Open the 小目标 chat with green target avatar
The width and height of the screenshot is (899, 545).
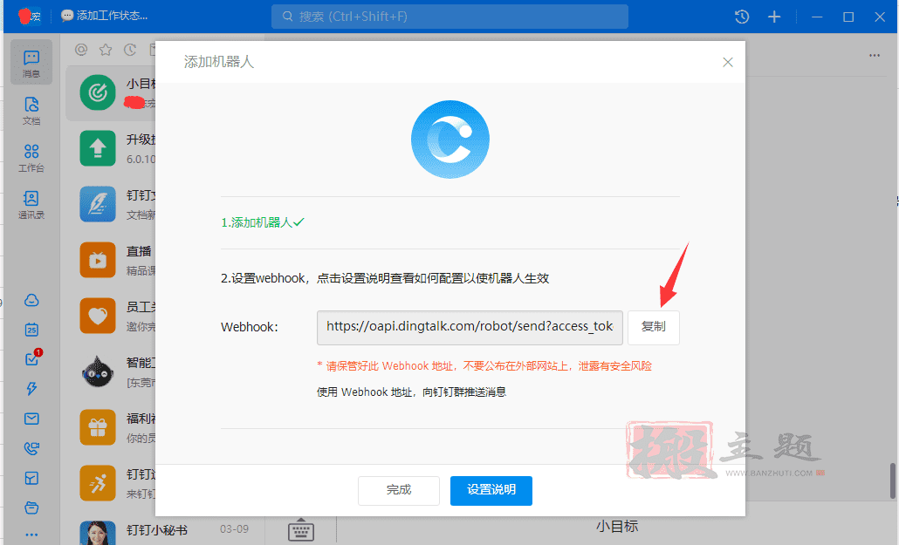tap(110, 92)
